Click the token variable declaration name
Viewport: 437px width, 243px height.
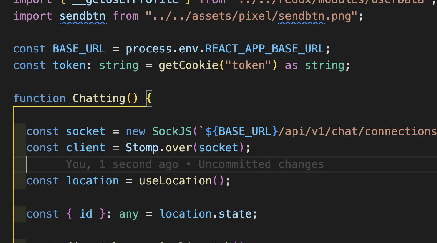click(69, 66)
